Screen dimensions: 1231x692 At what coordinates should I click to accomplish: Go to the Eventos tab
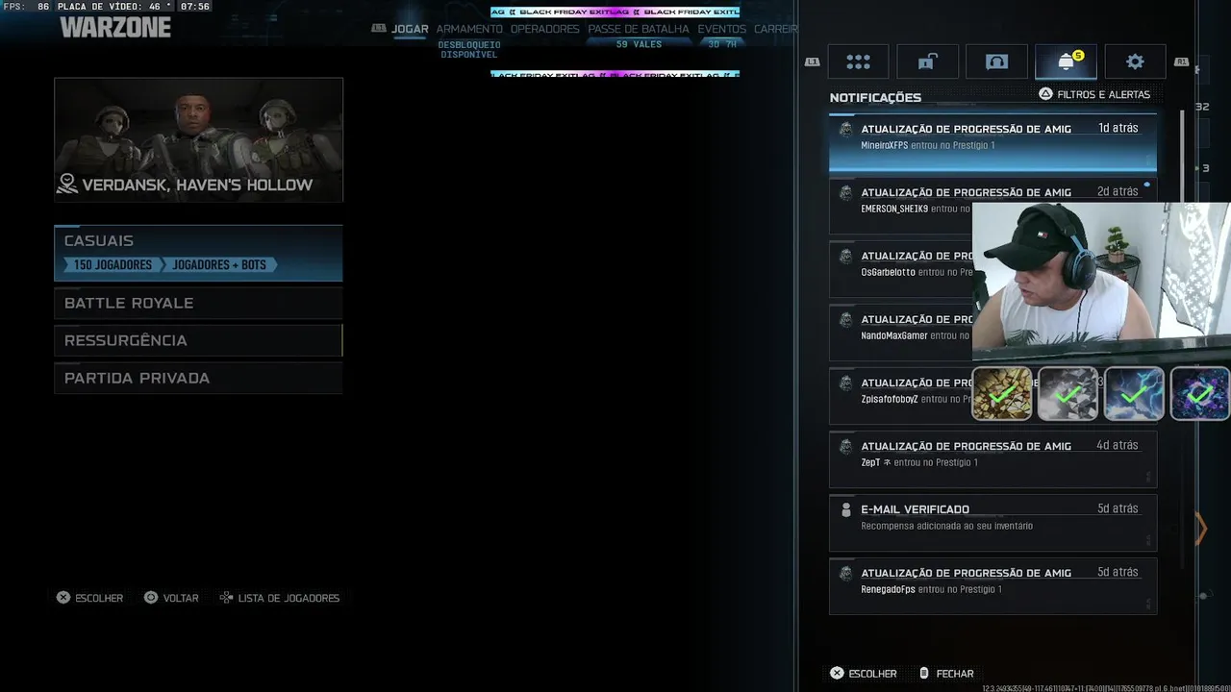(x=722, y=29)
